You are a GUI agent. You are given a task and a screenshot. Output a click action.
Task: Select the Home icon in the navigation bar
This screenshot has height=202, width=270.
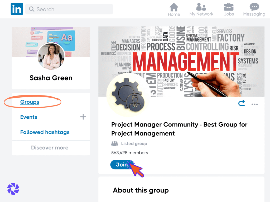click(x=174, y=9)
